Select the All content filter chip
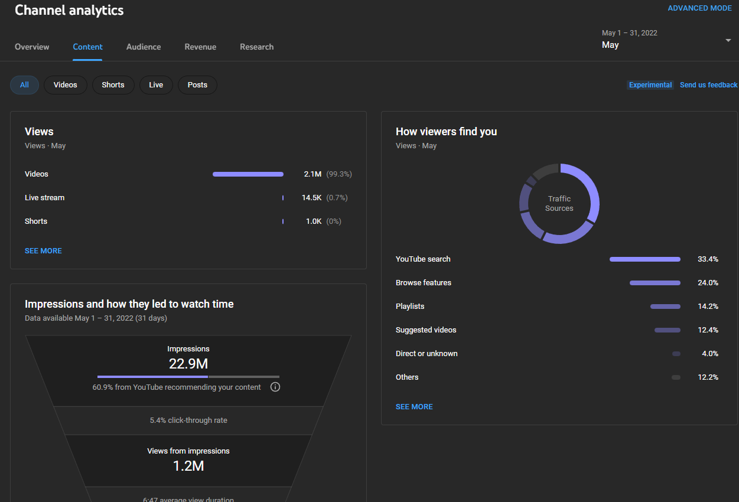The image size is (739, 502). coord(24,85)
